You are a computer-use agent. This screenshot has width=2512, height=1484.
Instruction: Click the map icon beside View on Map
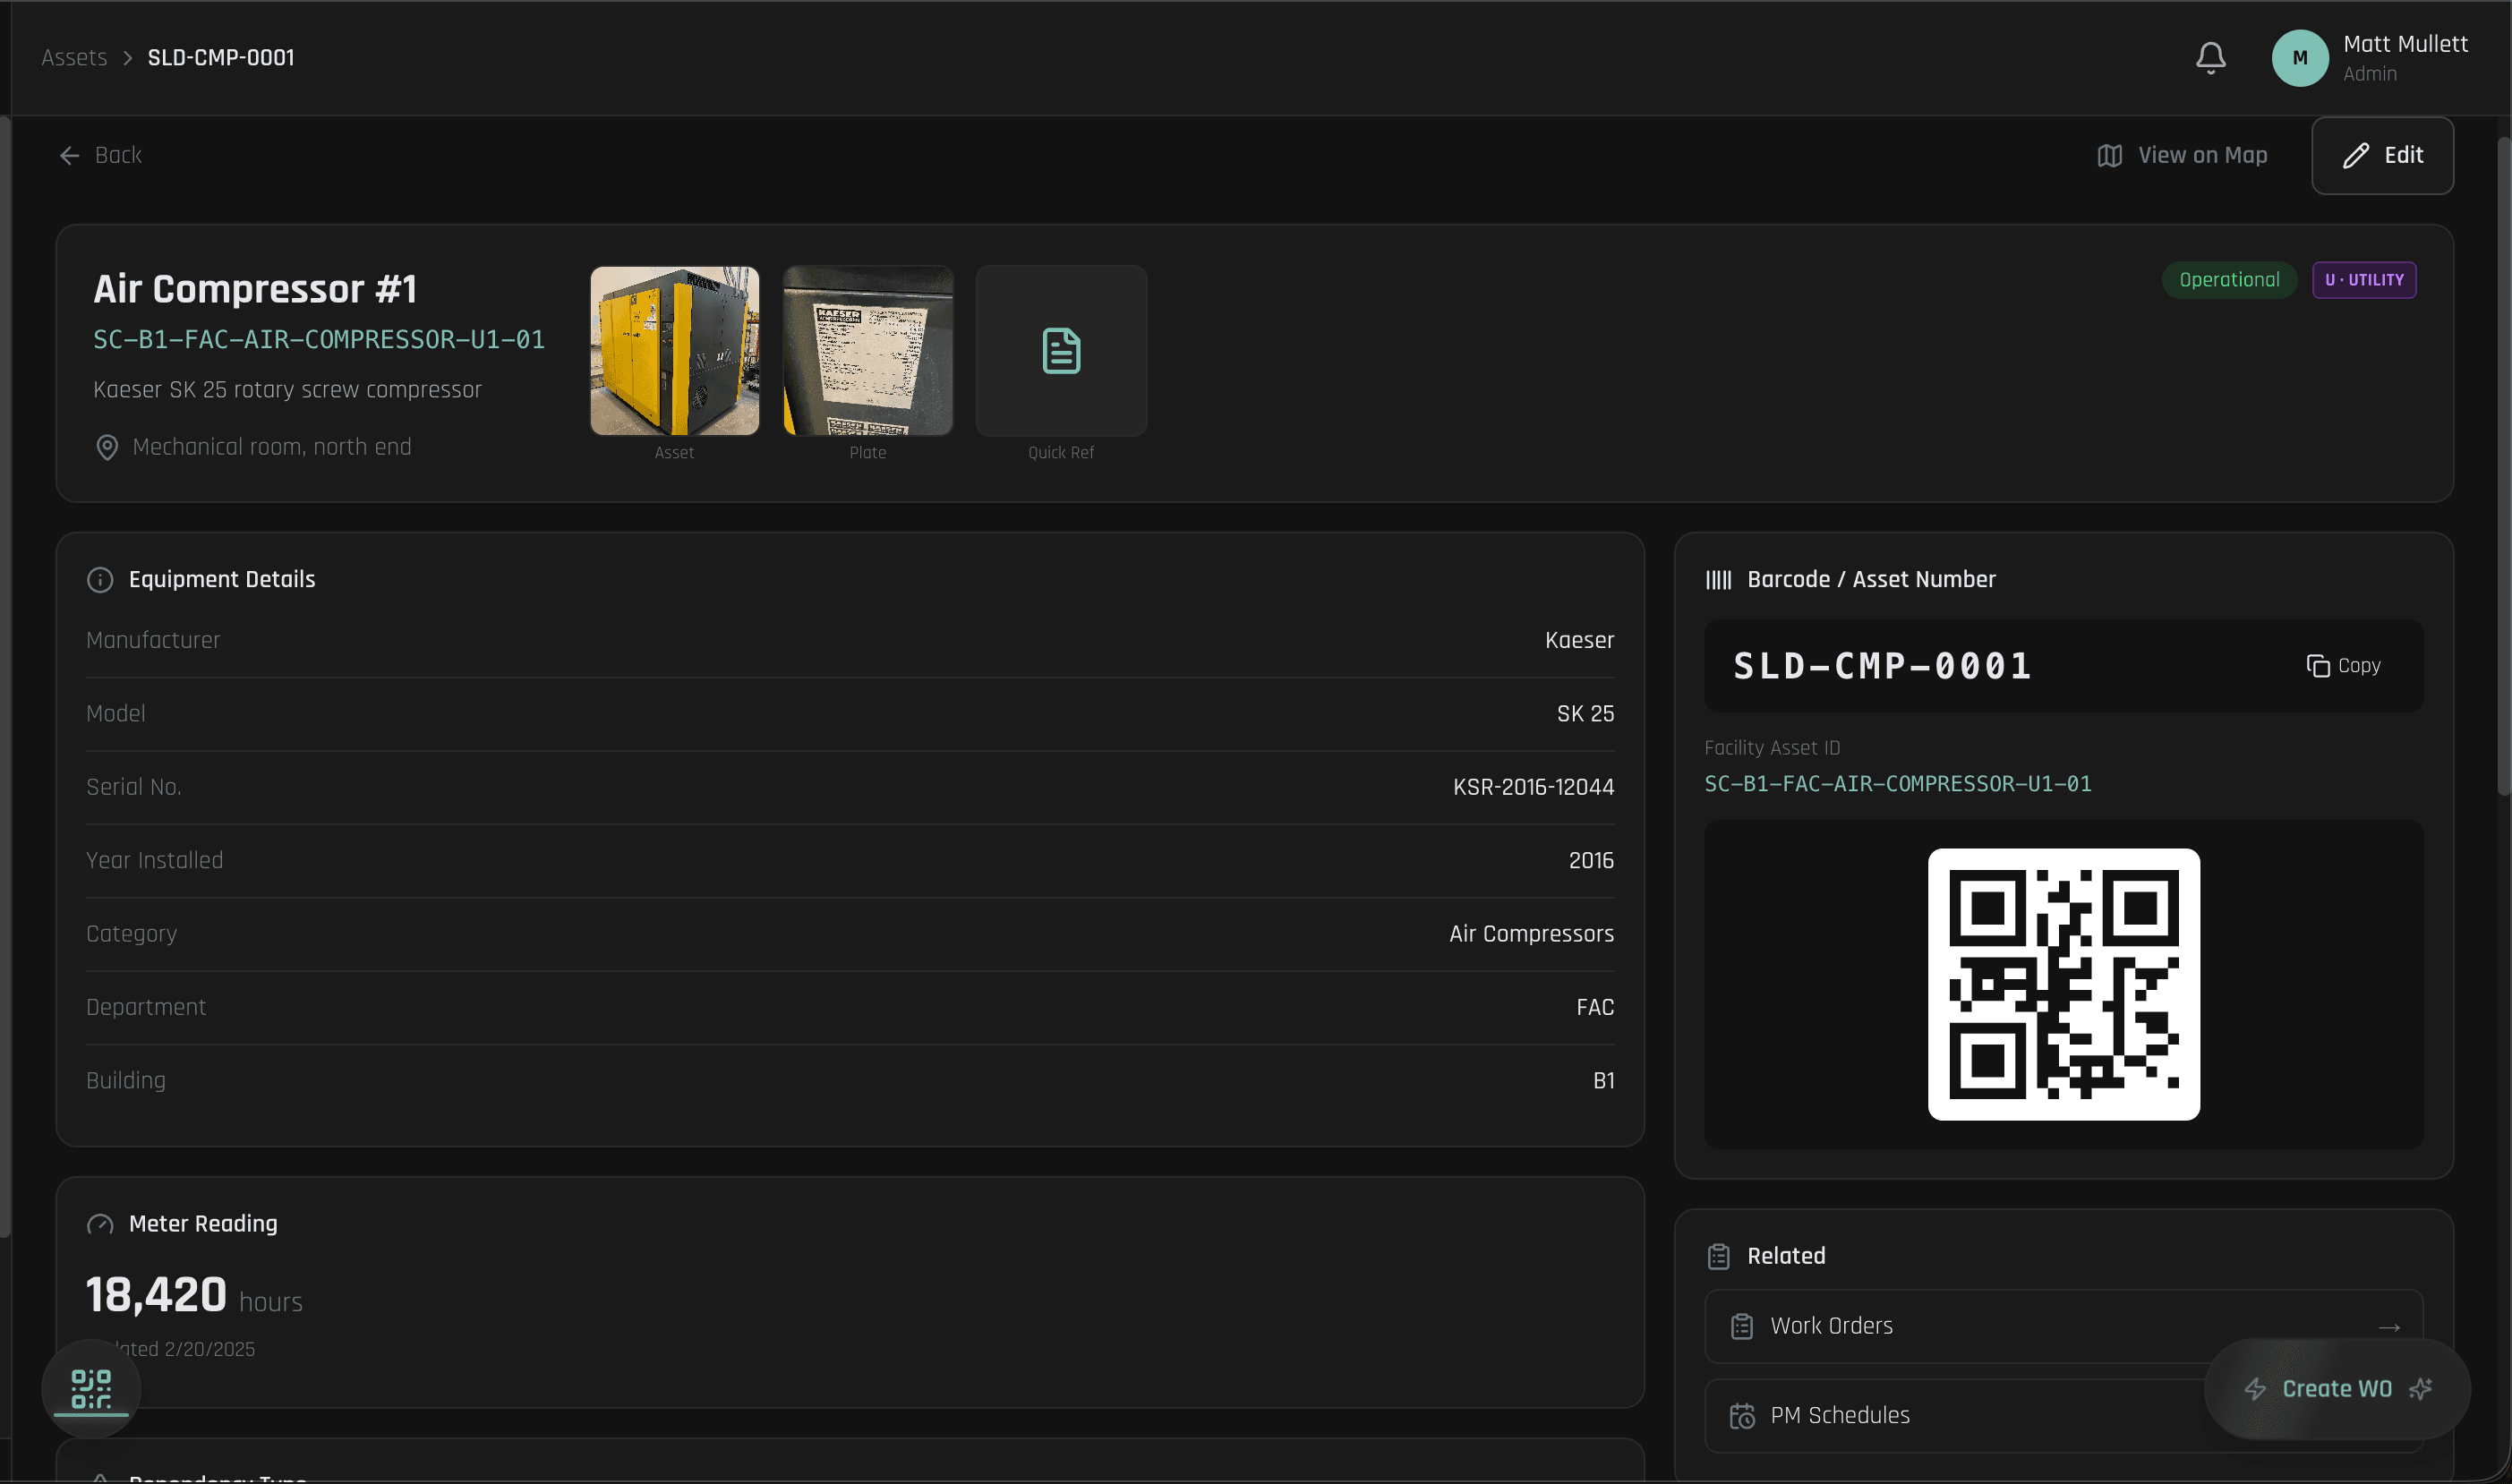click(x=2109, y=156)
